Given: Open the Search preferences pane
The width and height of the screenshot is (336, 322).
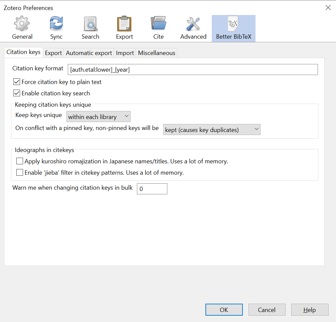Looking at the screenshot, I should click(90, 28).
